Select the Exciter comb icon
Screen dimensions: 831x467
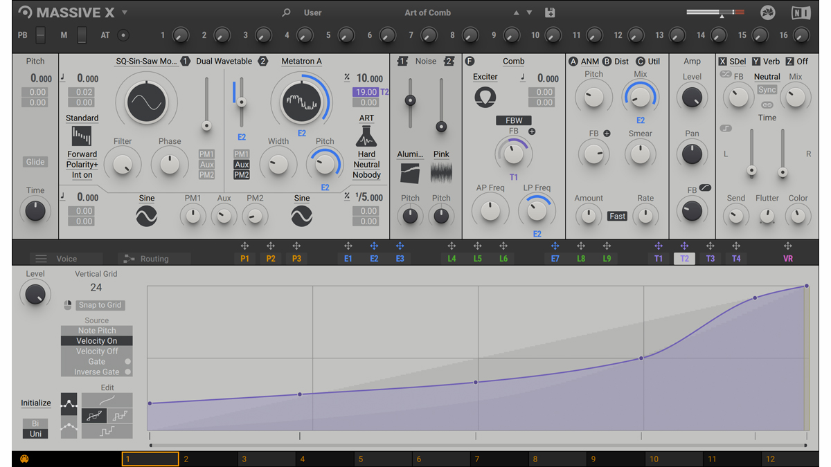tap(485, 96)
